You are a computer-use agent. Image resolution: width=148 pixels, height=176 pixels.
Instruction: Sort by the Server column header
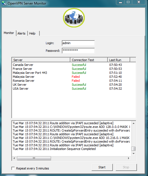coord(41,60)
